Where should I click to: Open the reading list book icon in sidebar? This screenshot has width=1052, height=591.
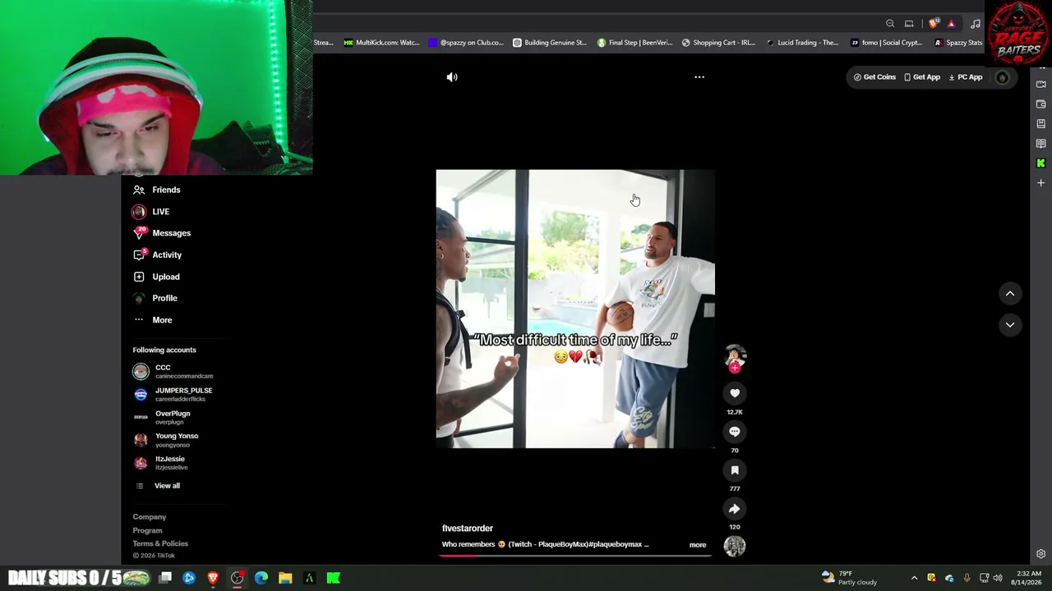[x=1040, y=144]
